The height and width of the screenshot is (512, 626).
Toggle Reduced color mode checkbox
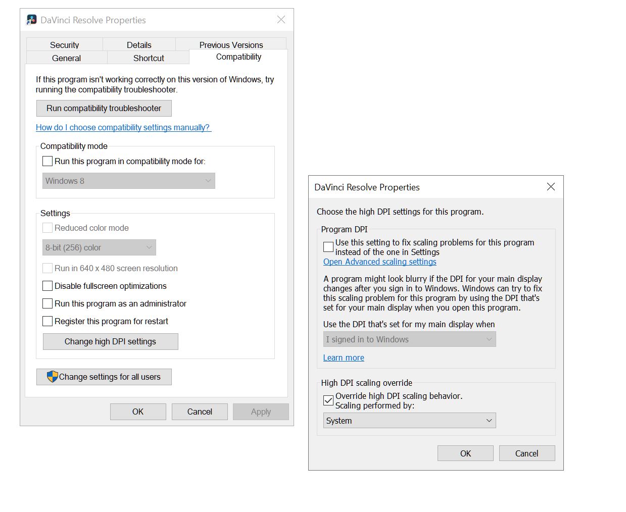[x=47, y=228]
